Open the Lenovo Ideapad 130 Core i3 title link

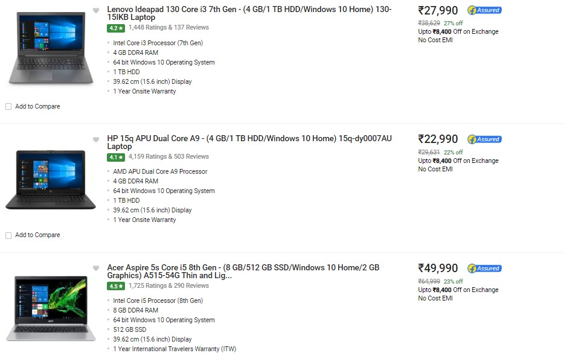[249, 13]
